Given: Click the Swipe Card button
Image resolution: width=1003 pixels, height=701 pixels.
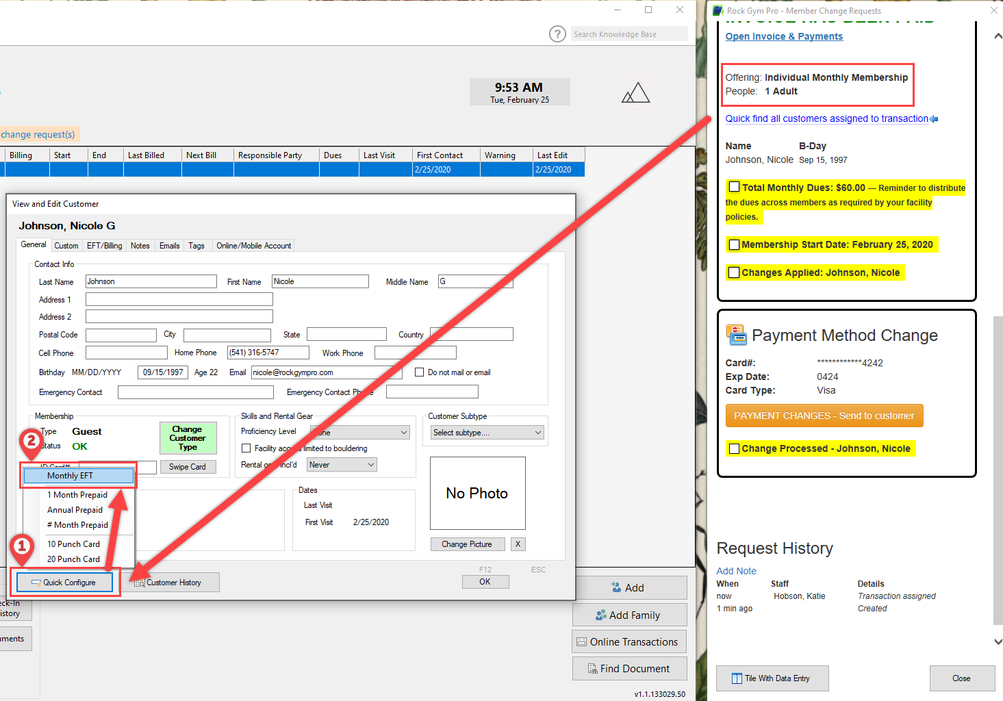Looking at the screenshot, I should pos(188,467).
